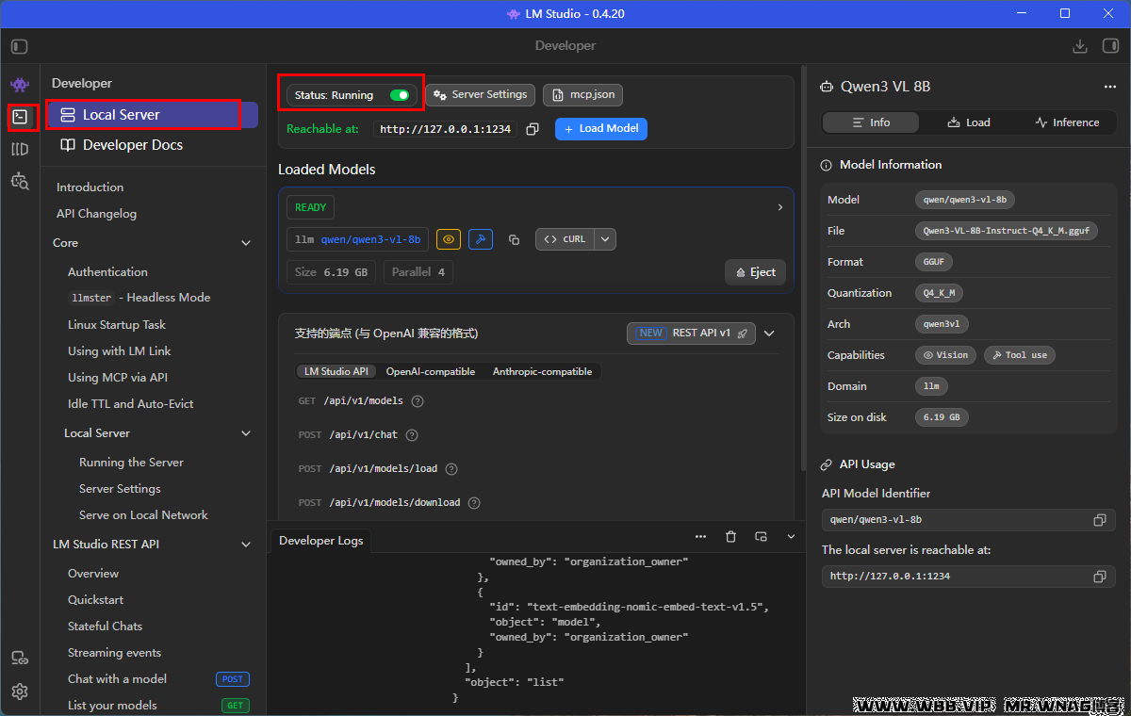Click the Vision capability tag

pyautogui.click(x=945, y=355)
